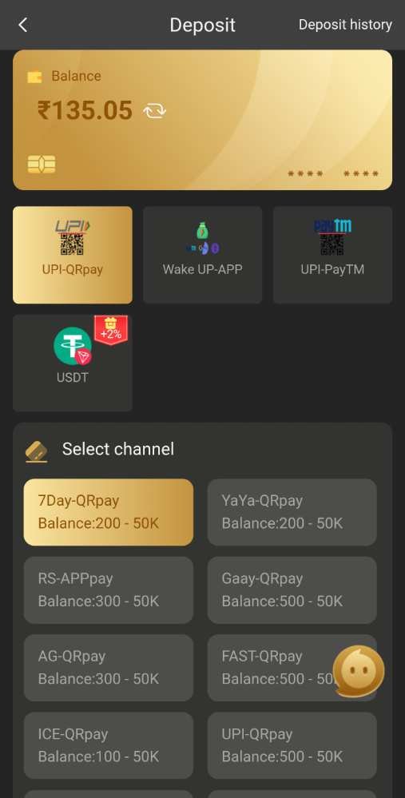Choose UPI-PayTM payment method
The height and width of the screenshot is (798, 405).
[333, 255]
